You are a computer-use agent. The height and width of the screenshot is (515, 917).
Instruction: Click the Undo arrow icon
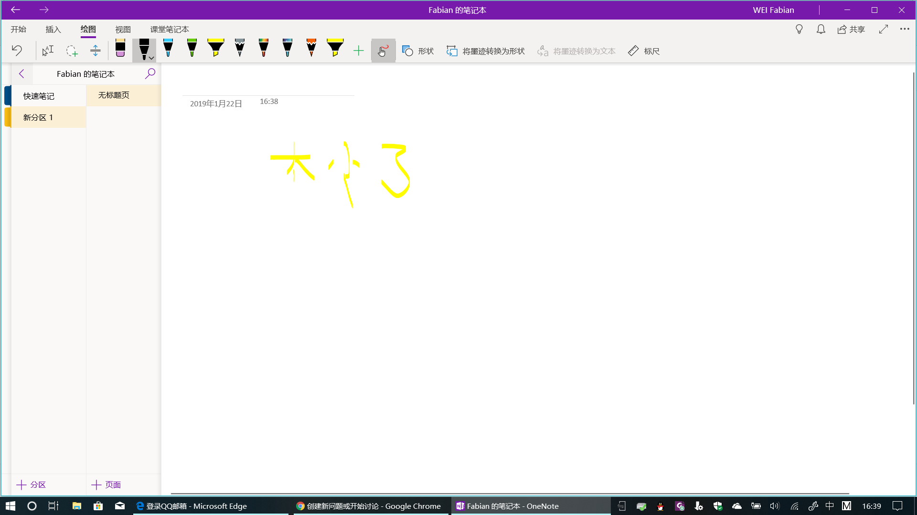point(17,51)
